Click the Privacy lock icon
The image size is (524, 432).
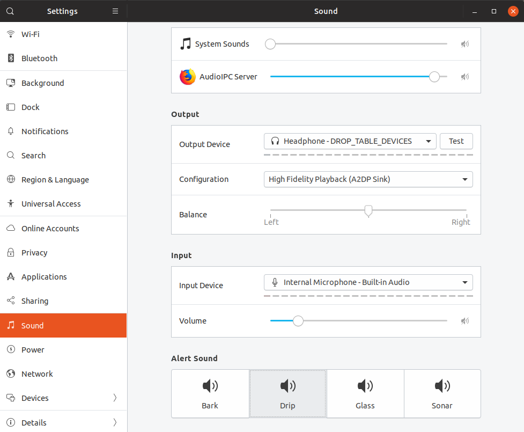pos(11,252)
